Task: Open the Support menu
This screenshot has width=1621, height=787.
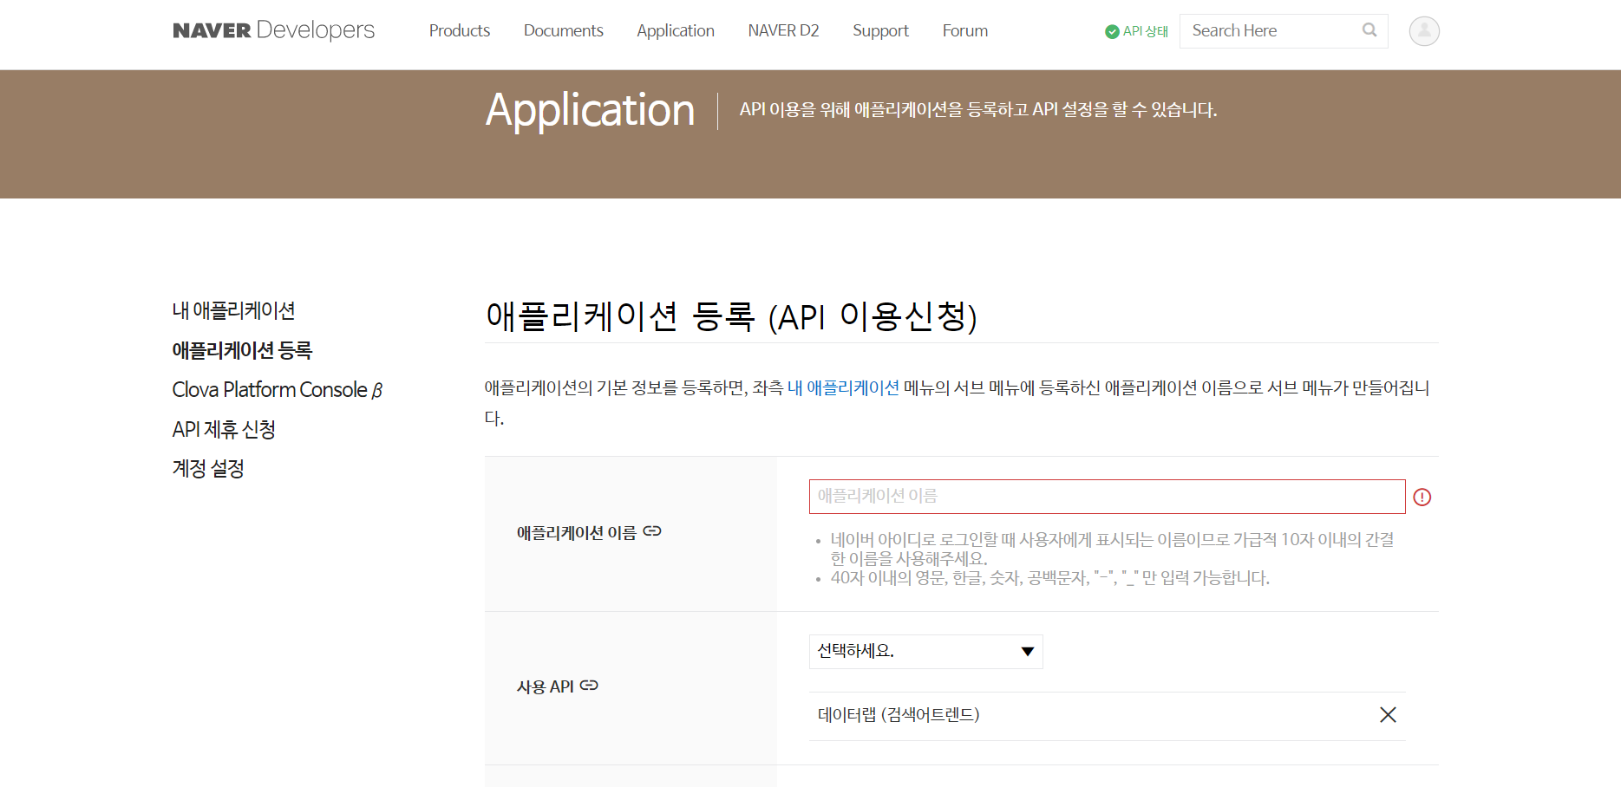Action: [880, 31]
